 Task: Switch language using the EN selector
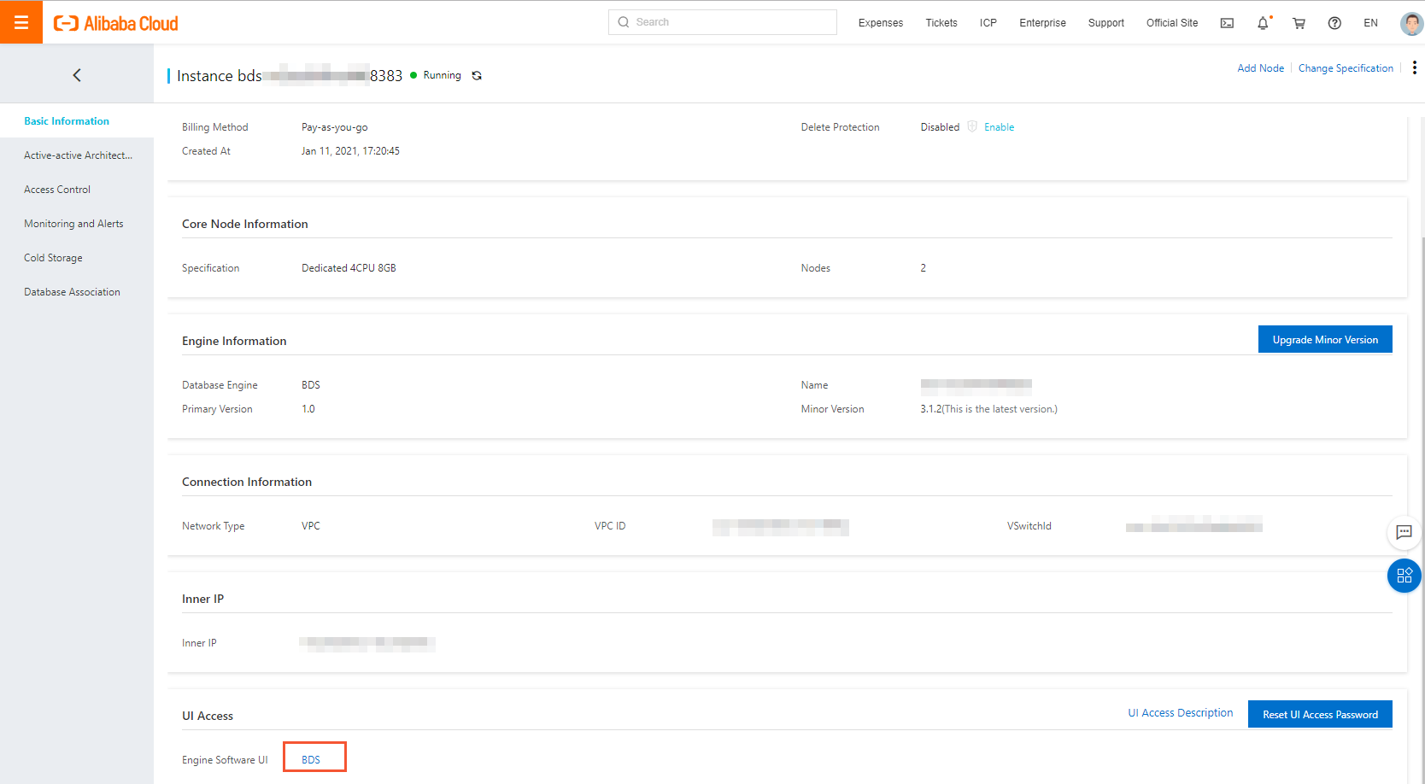tap(1370, 23)
